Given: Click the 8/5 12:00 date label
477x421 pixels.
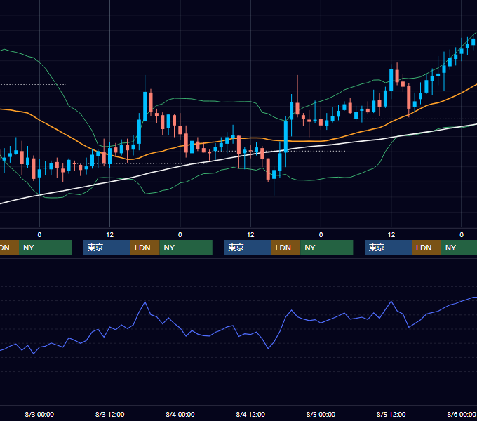Looking at the screenshot, I should pos(391,414).
